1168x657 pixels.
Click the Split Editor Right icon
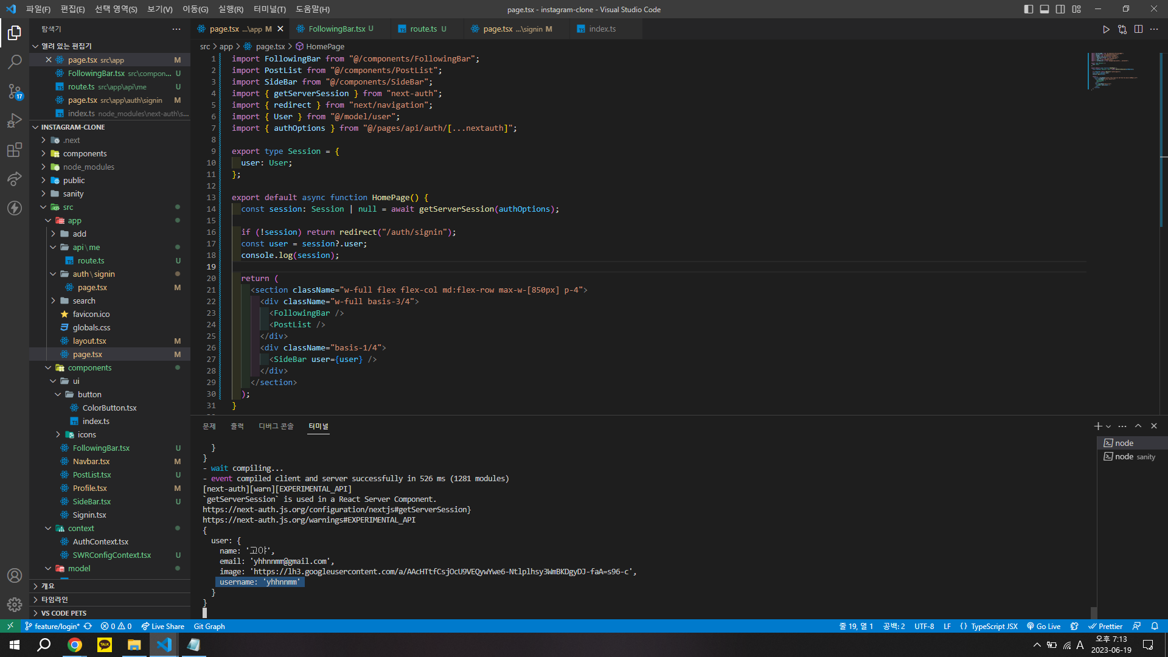pos(1138,29)
